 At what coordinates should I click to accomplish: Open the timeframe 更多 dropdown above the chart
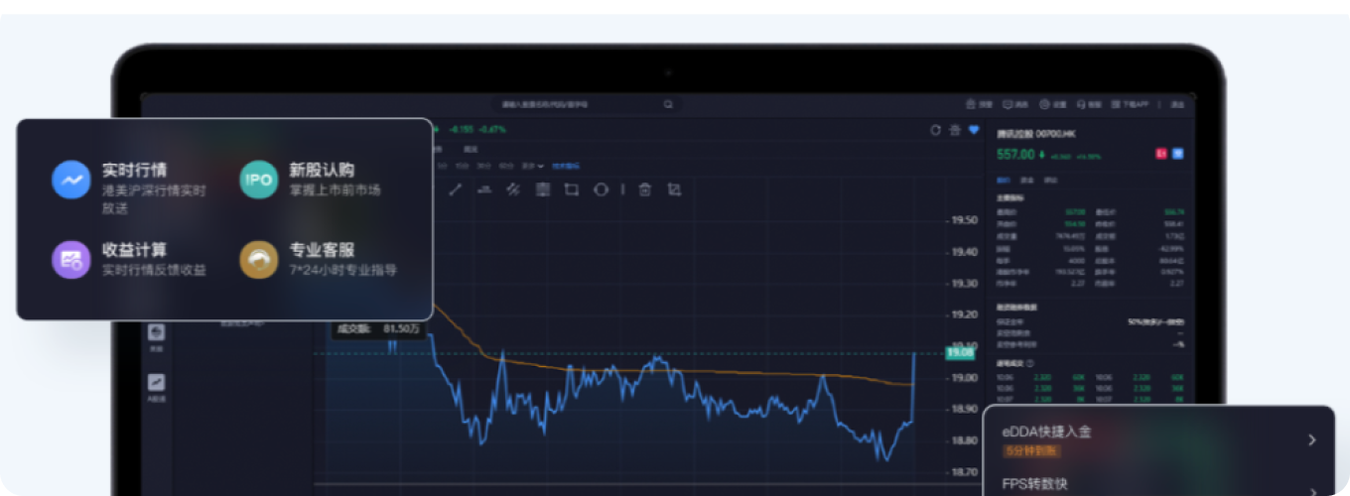[534, 165]
